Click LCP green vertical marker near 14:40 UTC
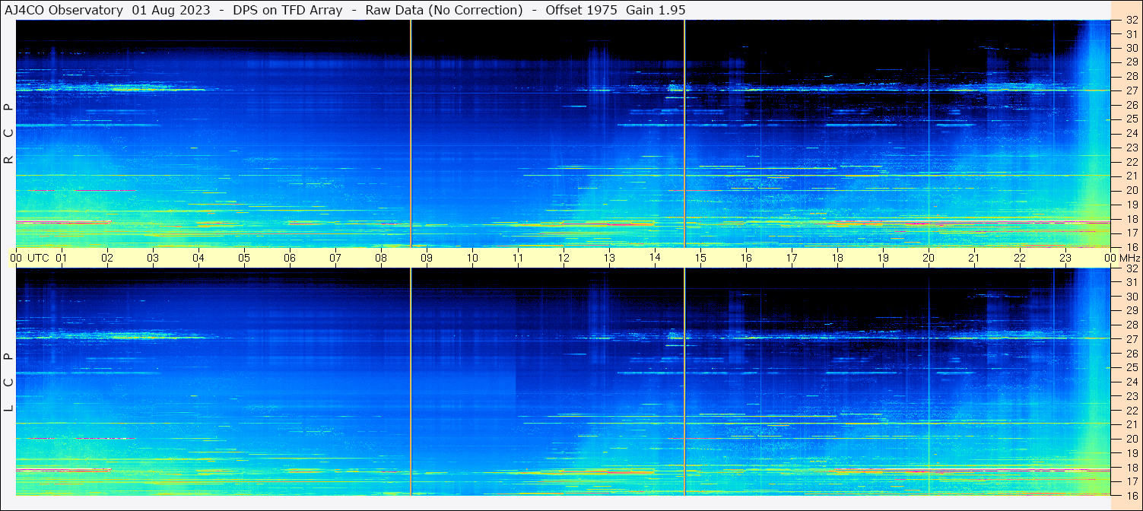1143x511 pixels. tap(684, 382)
